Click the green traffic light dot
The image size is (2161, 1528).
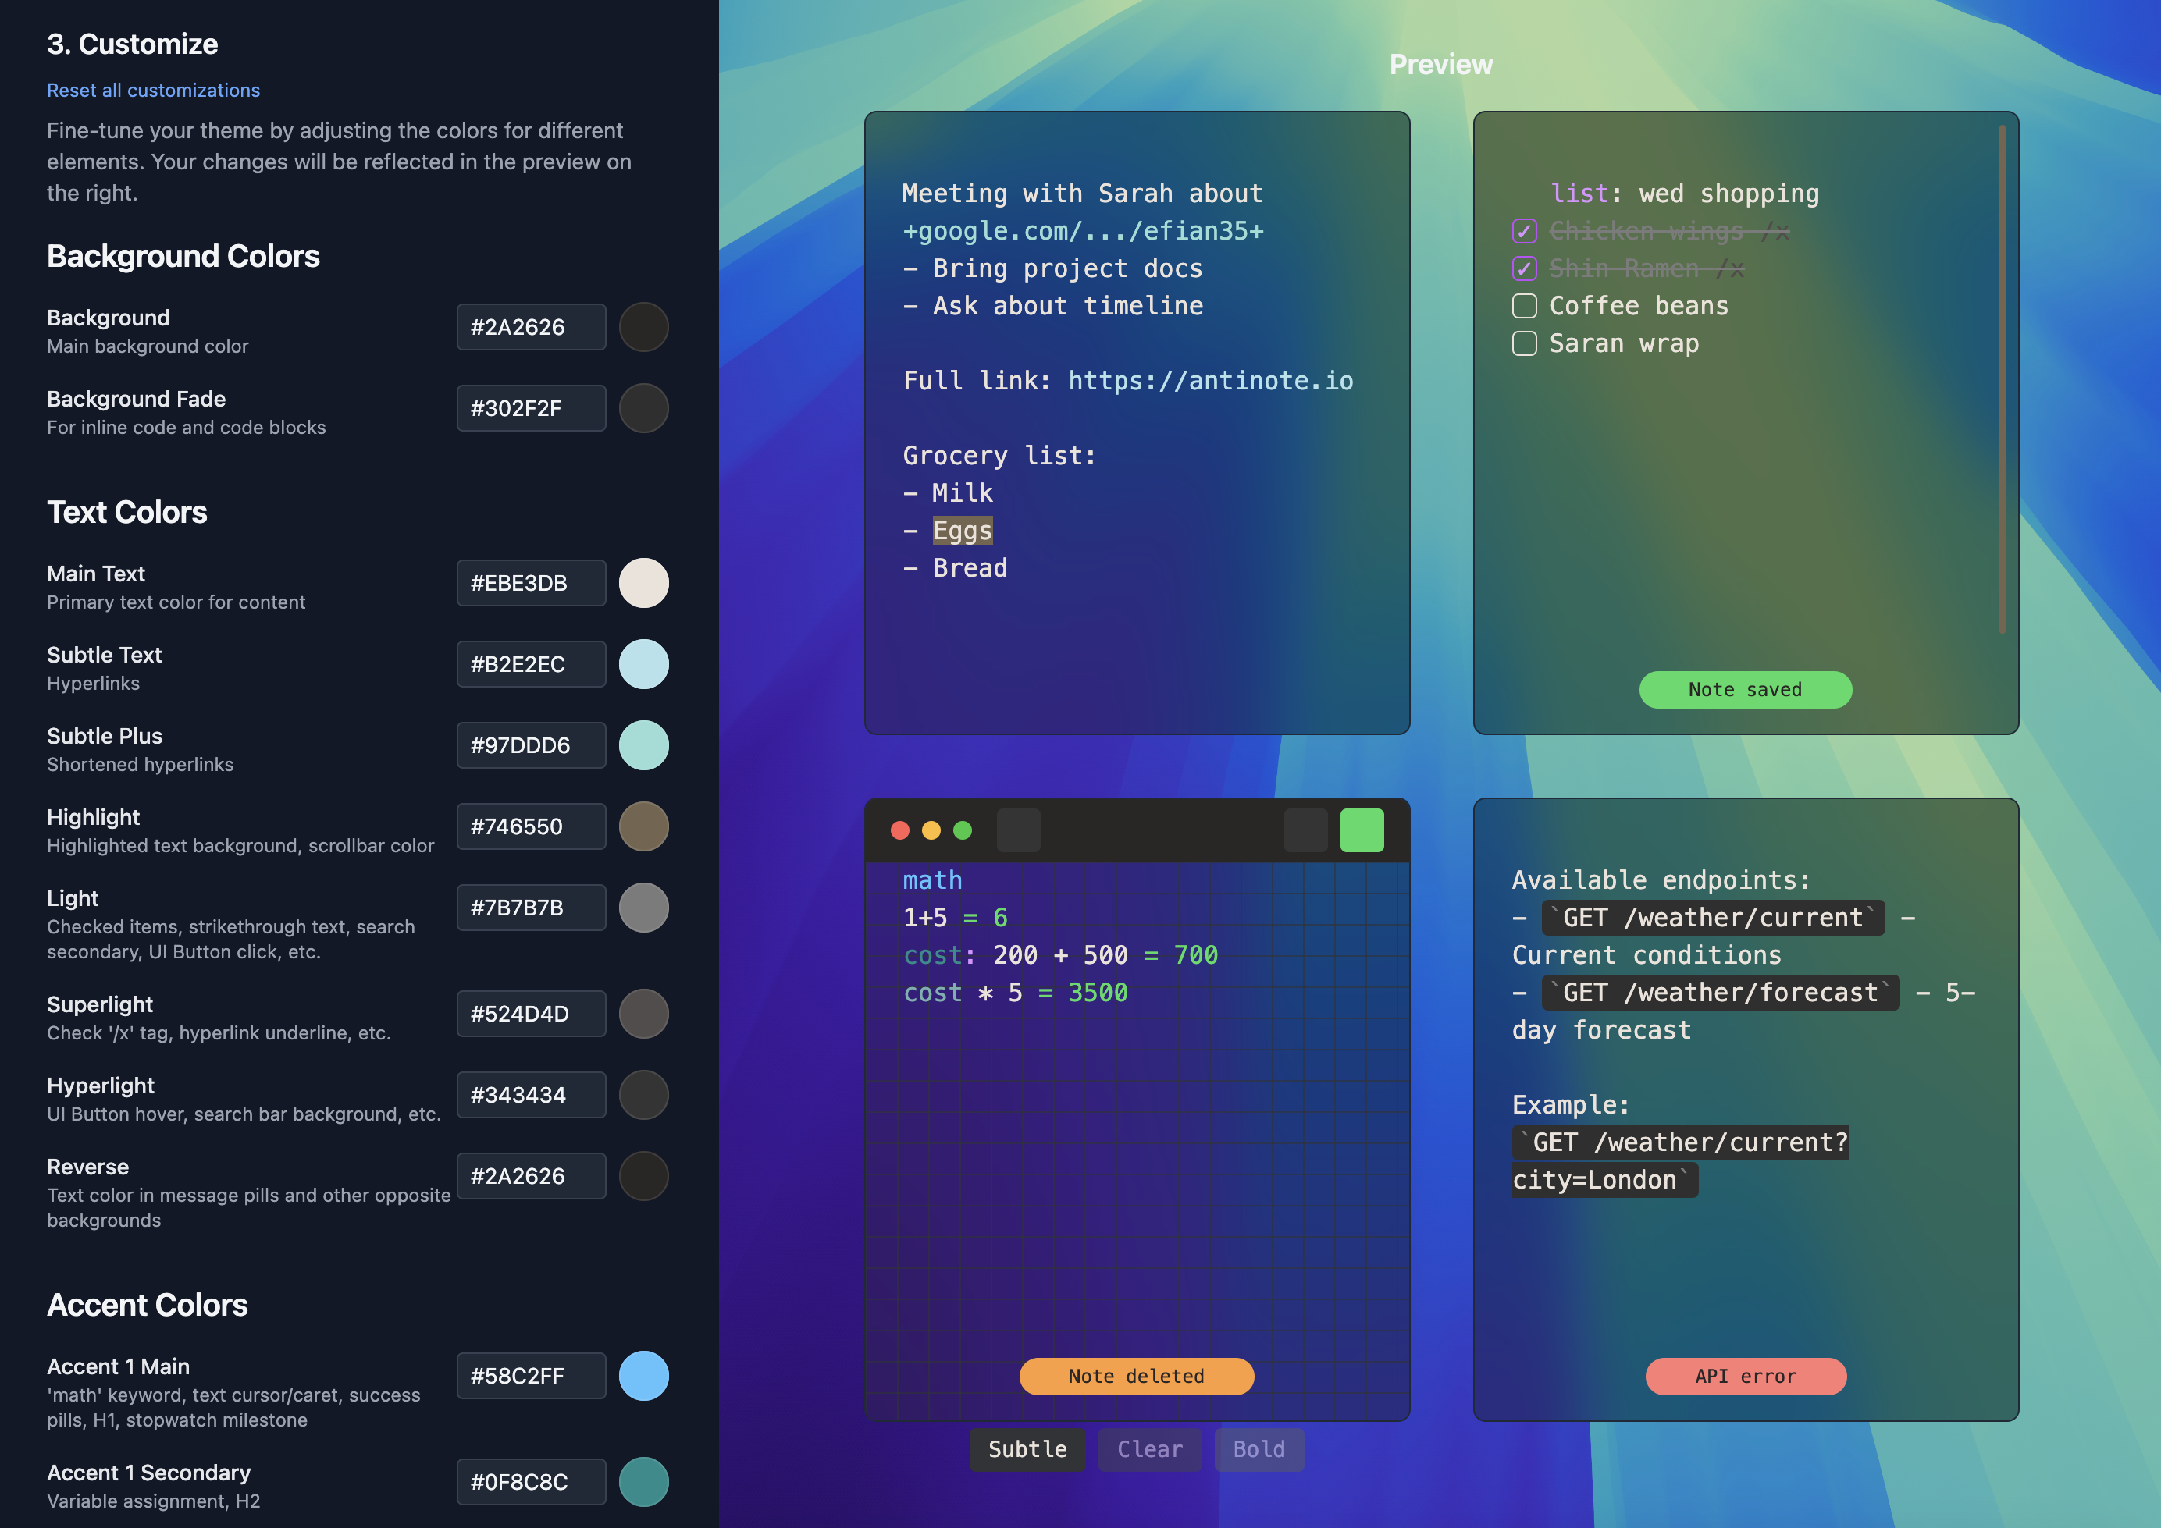point(963,830)
